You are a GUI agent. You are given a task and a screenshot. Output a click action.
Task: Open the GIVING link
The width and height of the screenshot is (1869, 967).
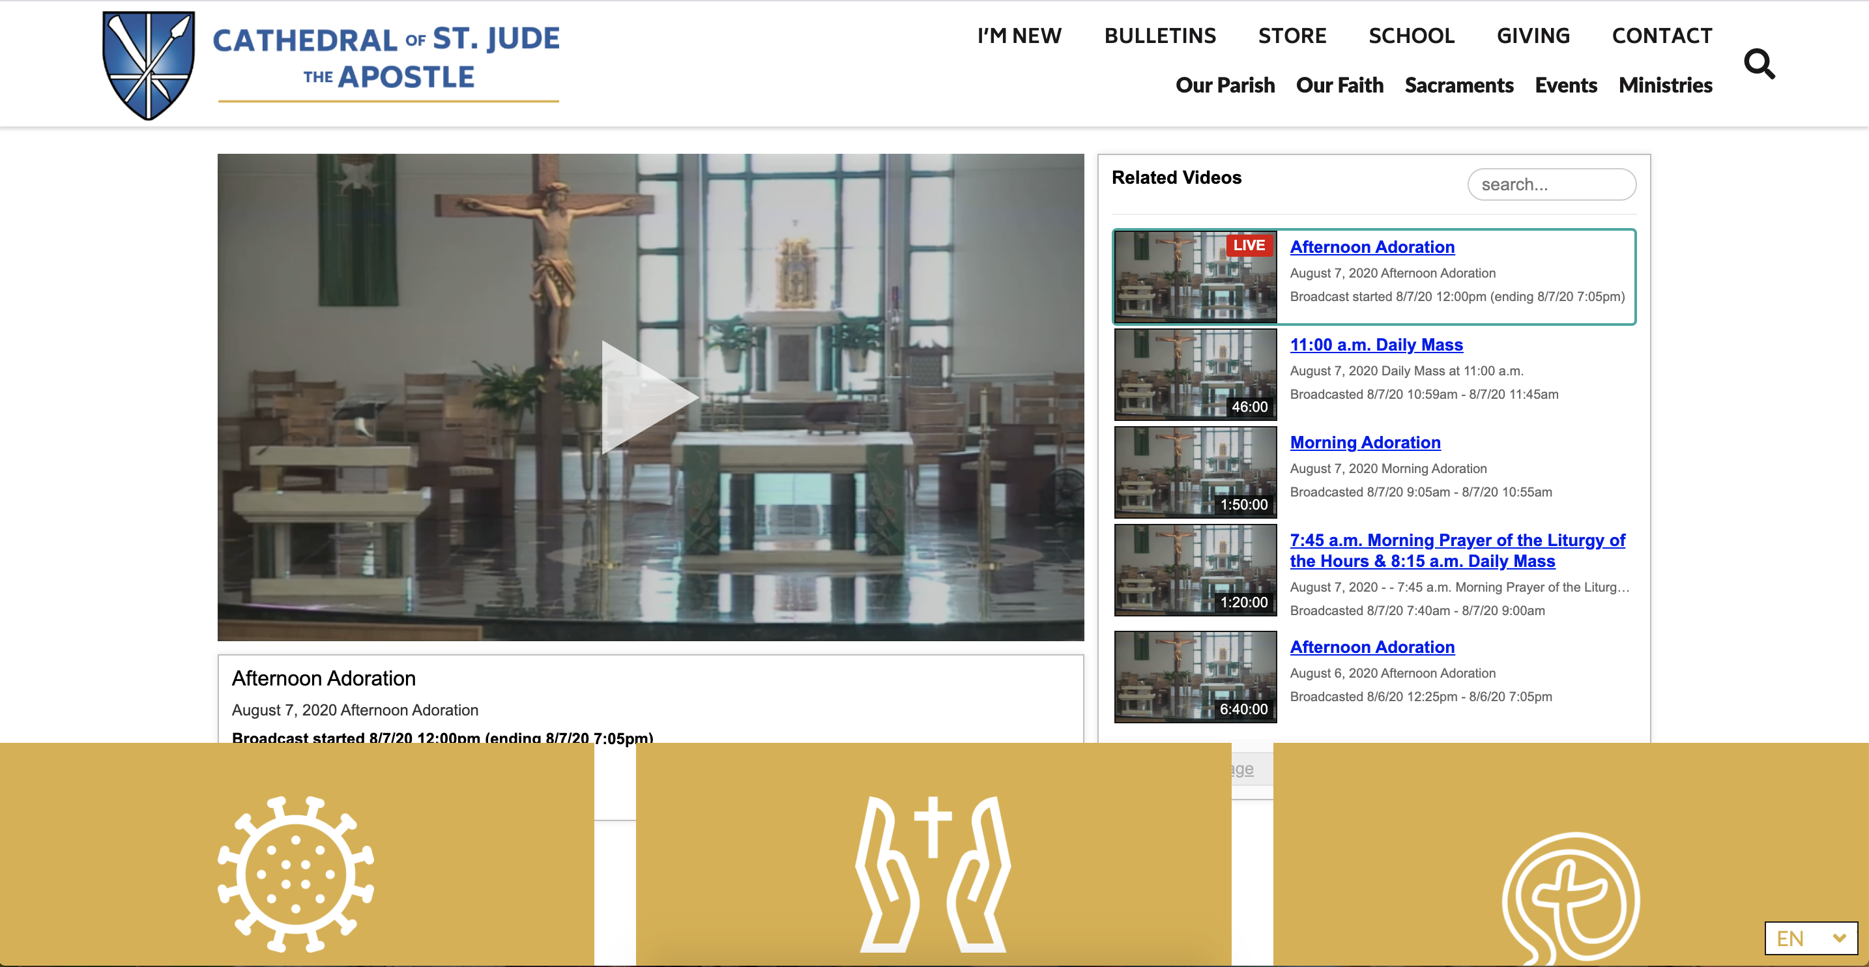click(x=1532, y=36)
